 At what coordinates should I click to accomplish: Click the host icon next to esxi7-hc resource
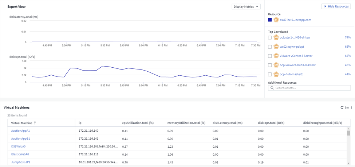coord(276,20)
